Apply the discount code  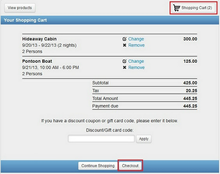144,139
